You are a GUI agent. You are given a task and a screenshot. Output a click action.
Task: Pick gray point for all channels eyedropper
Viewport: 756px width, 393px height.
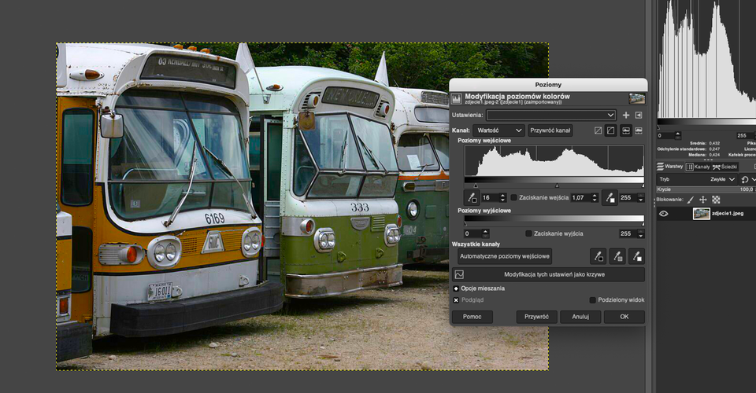[617, 256]
